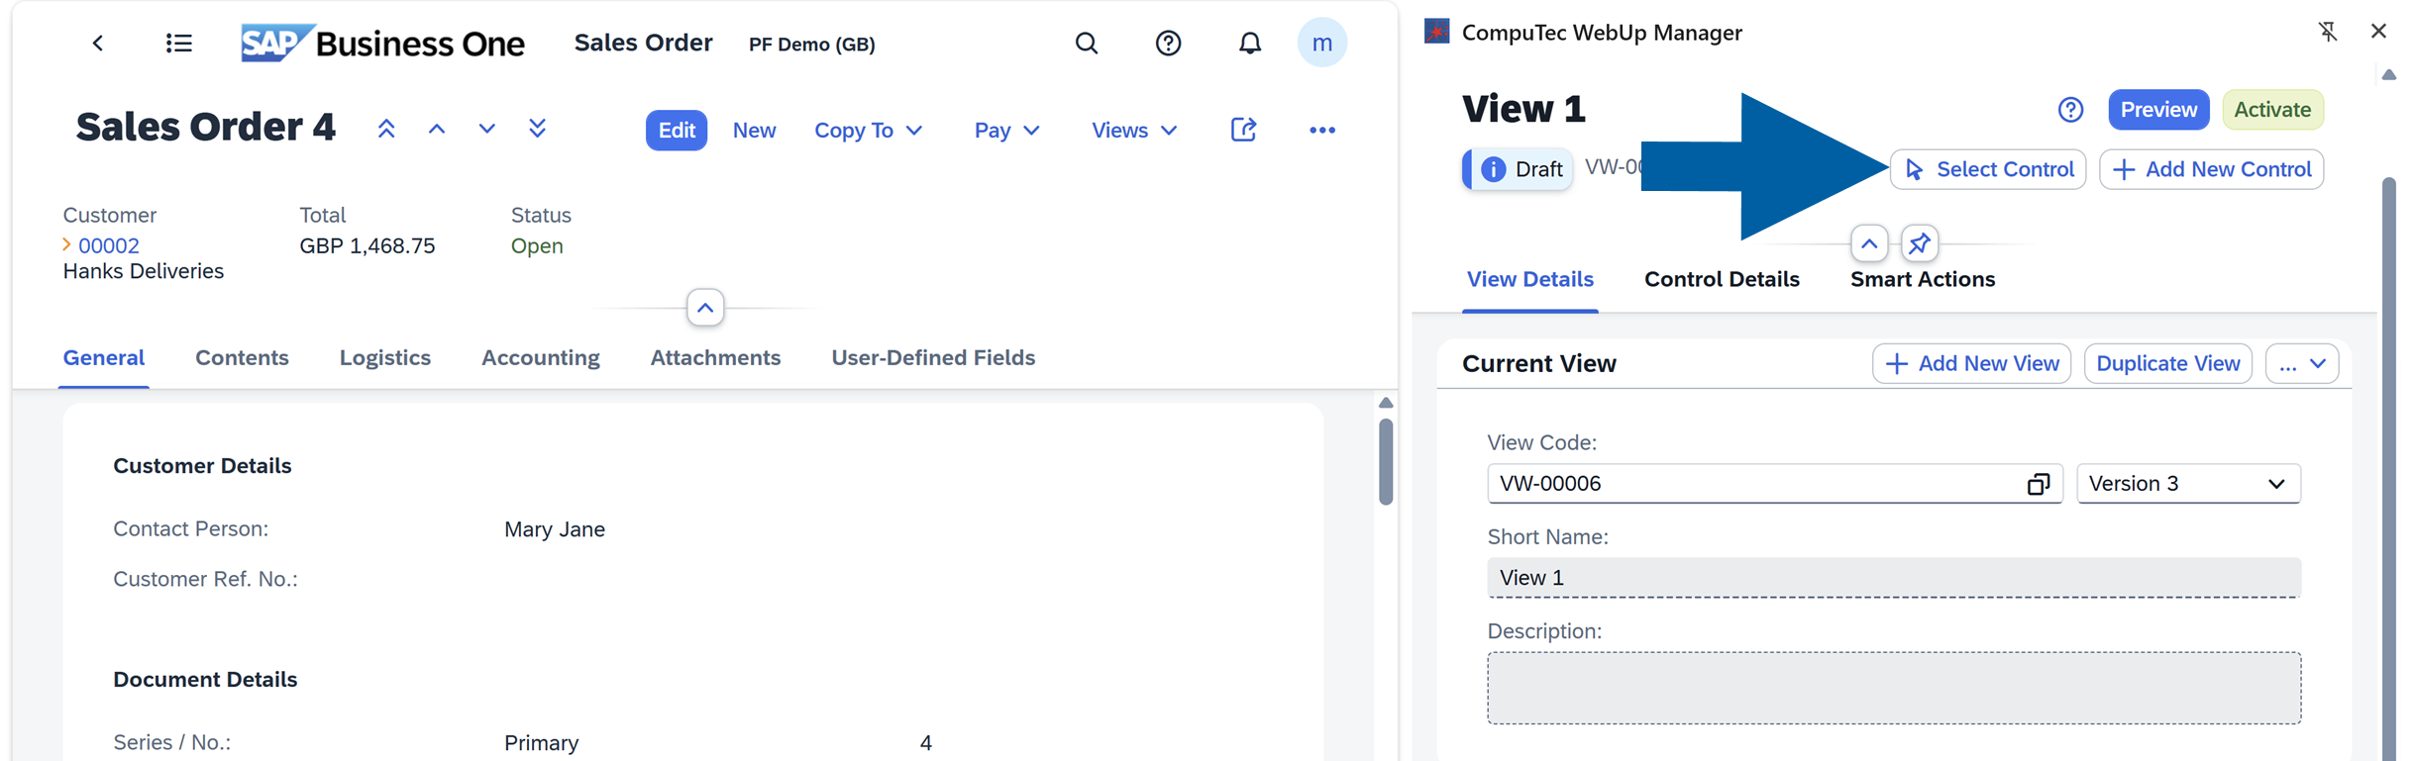
Task: Open search with the magnifier icon
Action: (1087, 43)
